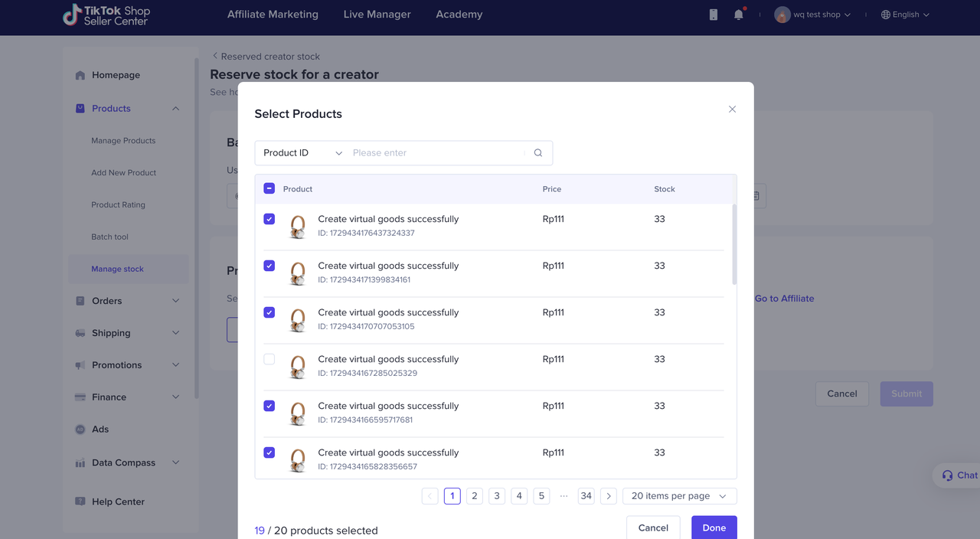This screenshot has height=539, width=980.
Task: Open the 20 items per page dropdown
Action: (x=679, y=496)
